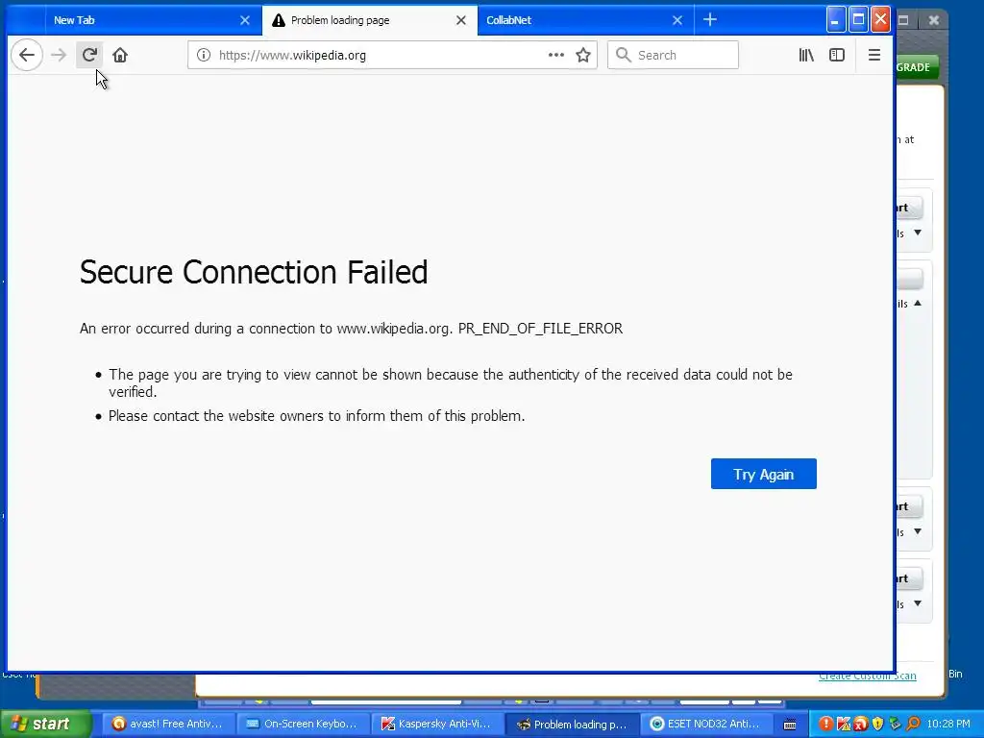Show site information icon in address bar

point(204,55)
